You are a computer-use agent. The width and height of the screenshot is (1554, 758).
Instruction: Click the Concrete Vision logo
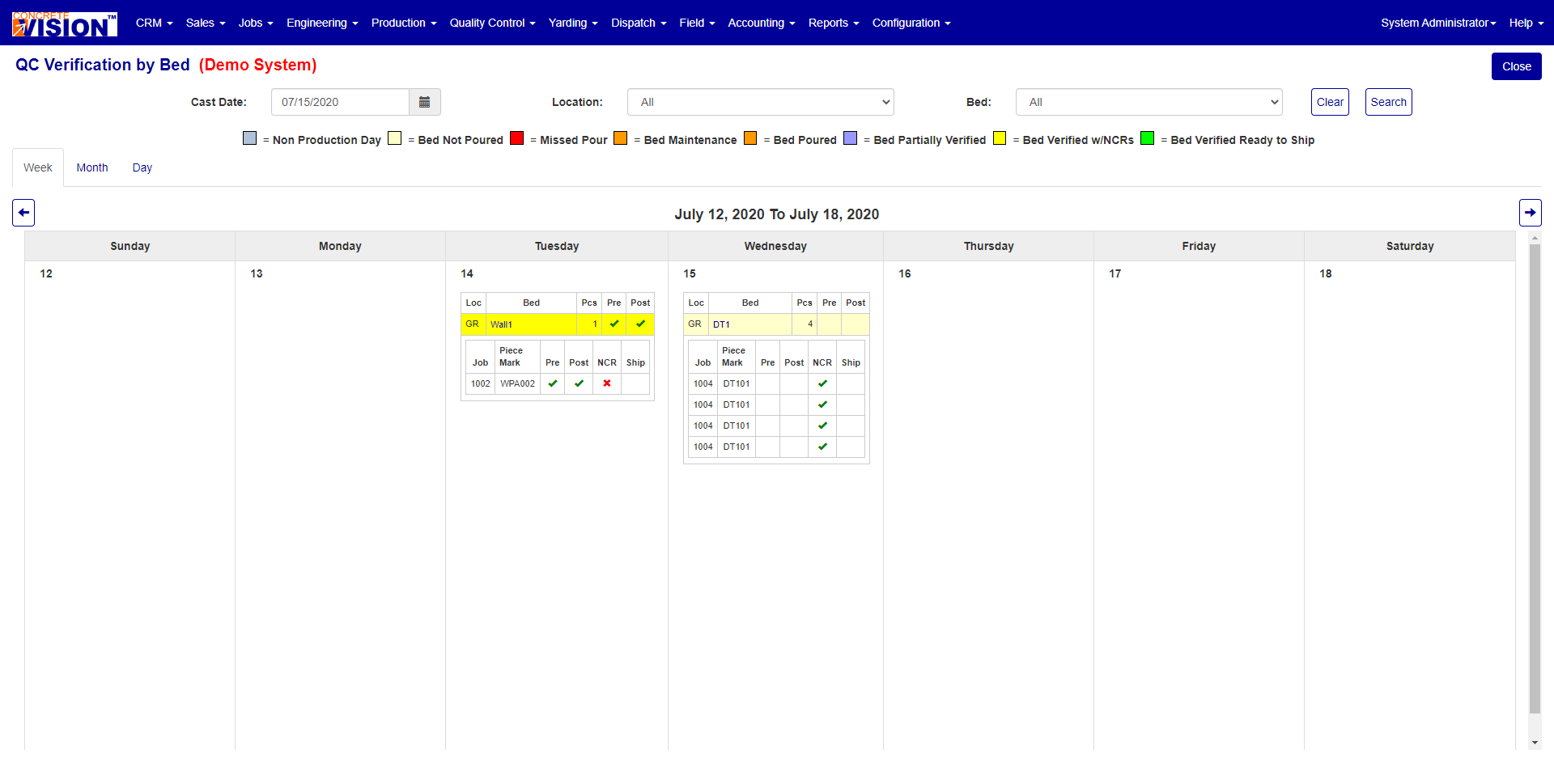tap(65, 23)
